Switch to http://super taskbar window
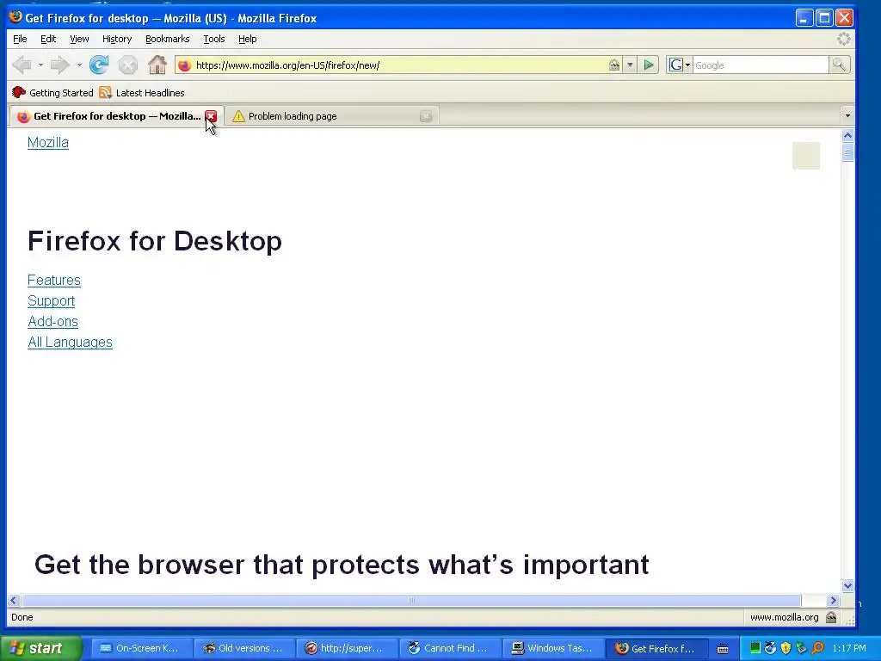Image resolution: width=881 pixels, height=661 pixels. click(346, 648)
